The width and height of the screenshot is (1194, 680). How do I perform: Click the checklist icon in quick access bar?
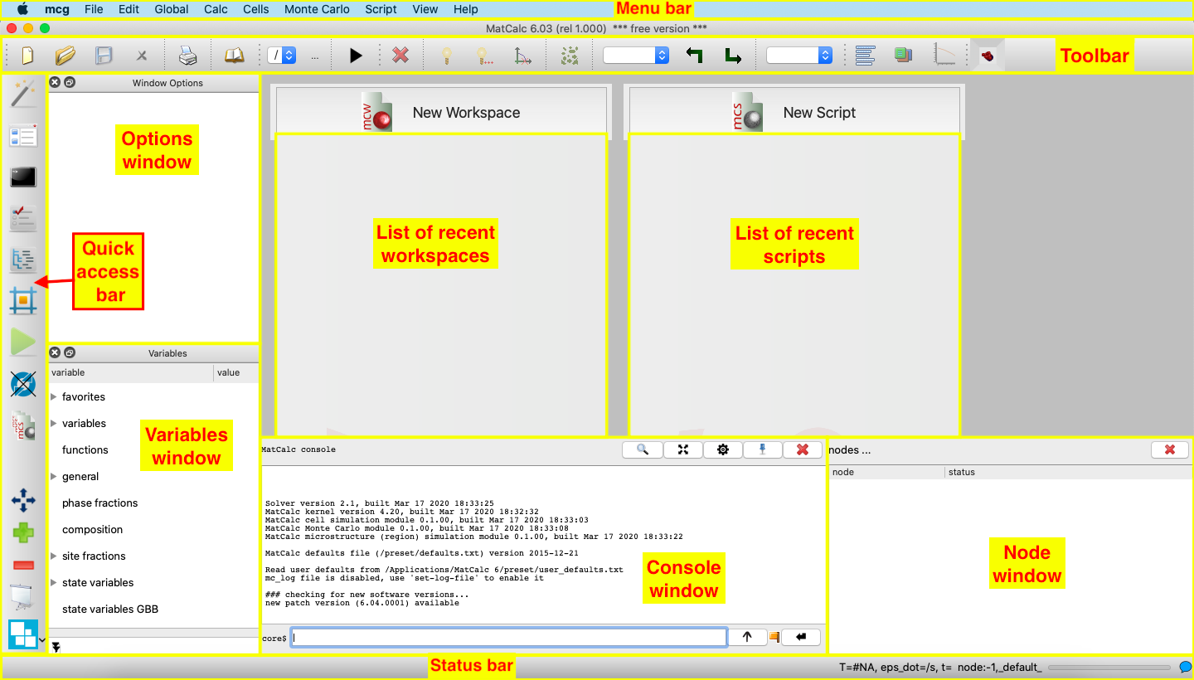(x=23, y=218)
